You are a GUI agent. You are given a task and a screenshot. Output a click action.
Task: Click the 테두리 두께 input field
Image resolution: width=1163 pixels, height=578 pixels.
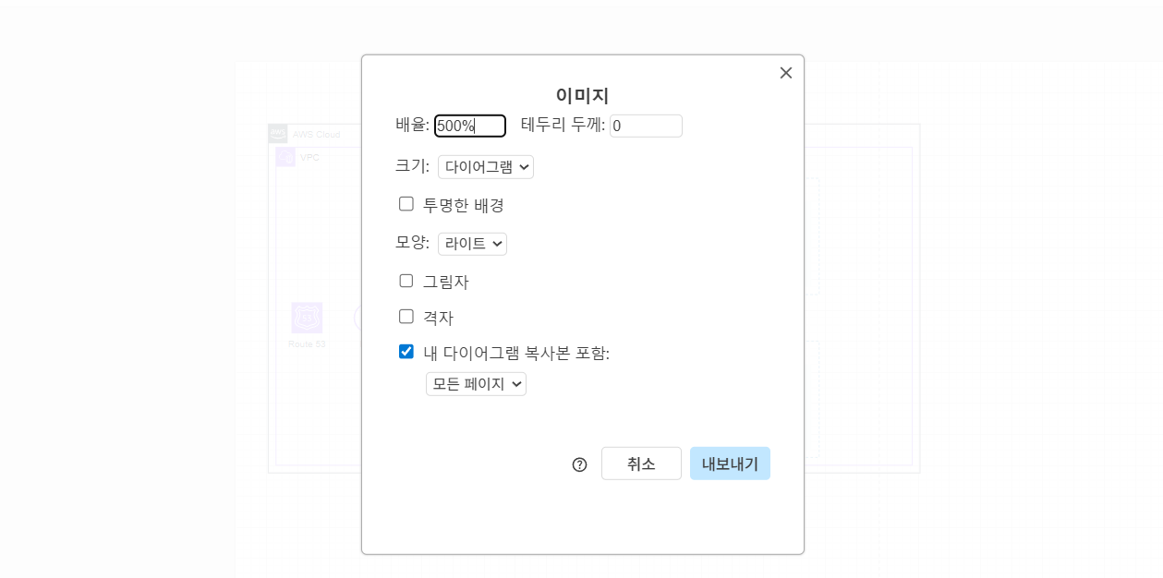(646, 126)
